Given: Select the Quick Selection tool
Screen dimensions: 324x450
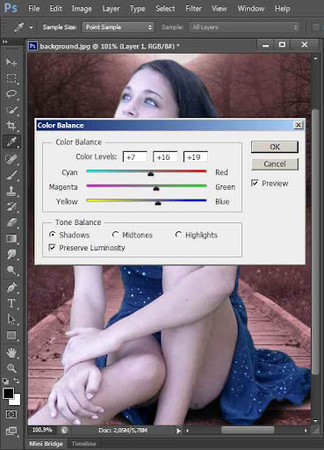Looking at the screenshot, I should (x=11, y=110).
